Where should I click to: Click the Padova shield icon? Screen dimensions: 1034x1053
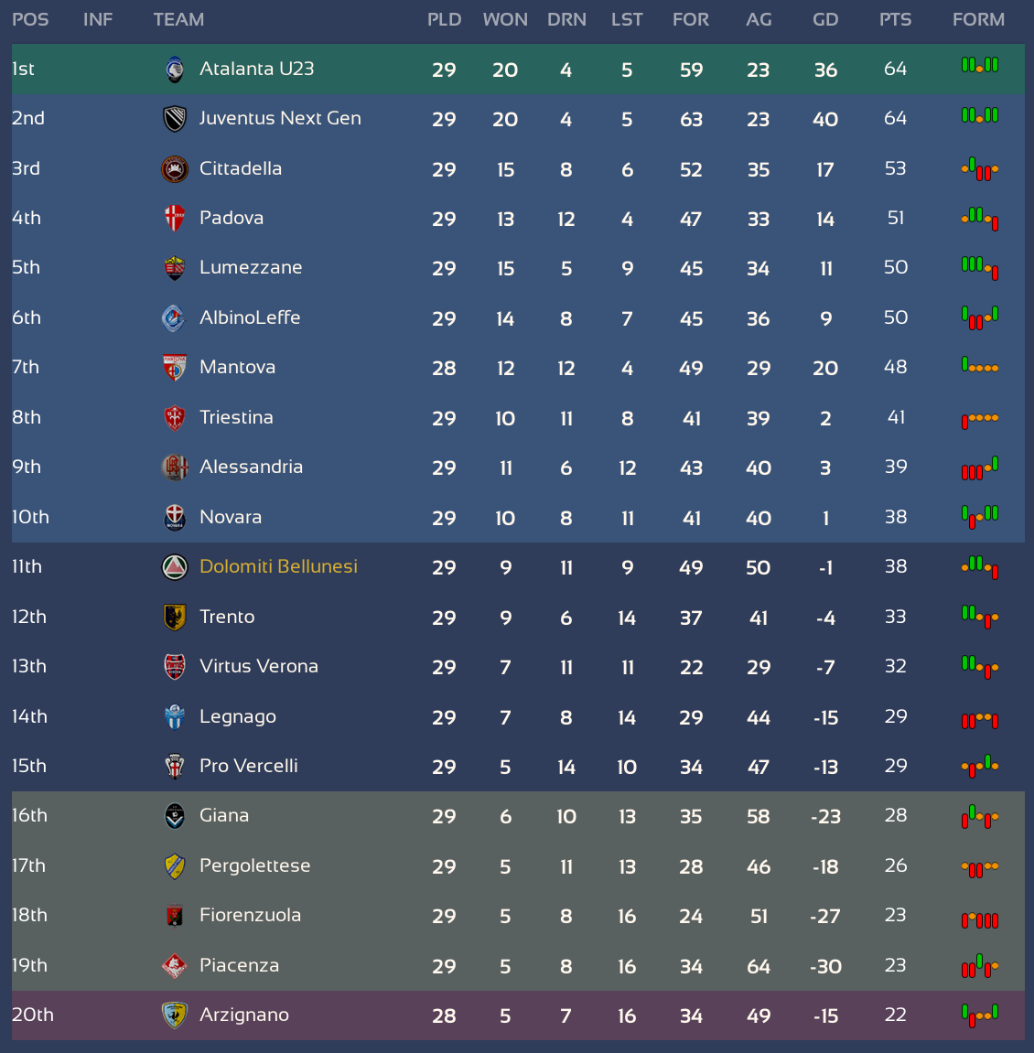tap(175, 219)
